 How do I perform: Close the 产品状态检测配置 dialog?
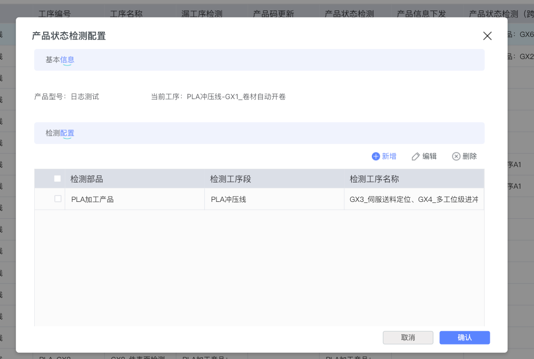click(x=487, y=36)
